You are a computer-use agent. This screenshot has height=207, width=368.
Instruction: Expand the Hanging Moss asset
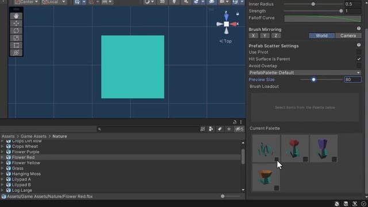(x=2, y=174)
